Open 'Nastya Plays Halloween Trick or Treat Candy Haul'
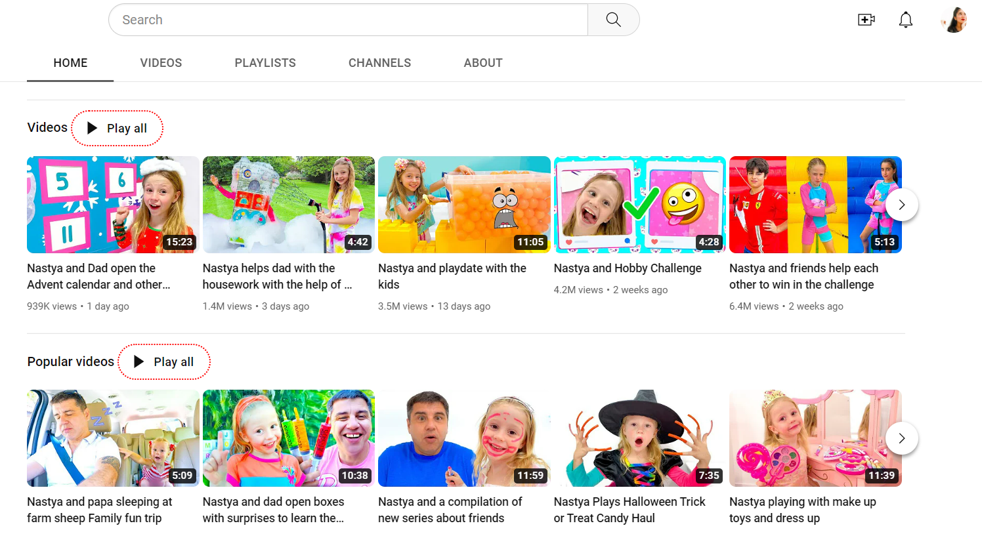Image resolution: width=982 pixels, height=534 pixels. [630, 510]
